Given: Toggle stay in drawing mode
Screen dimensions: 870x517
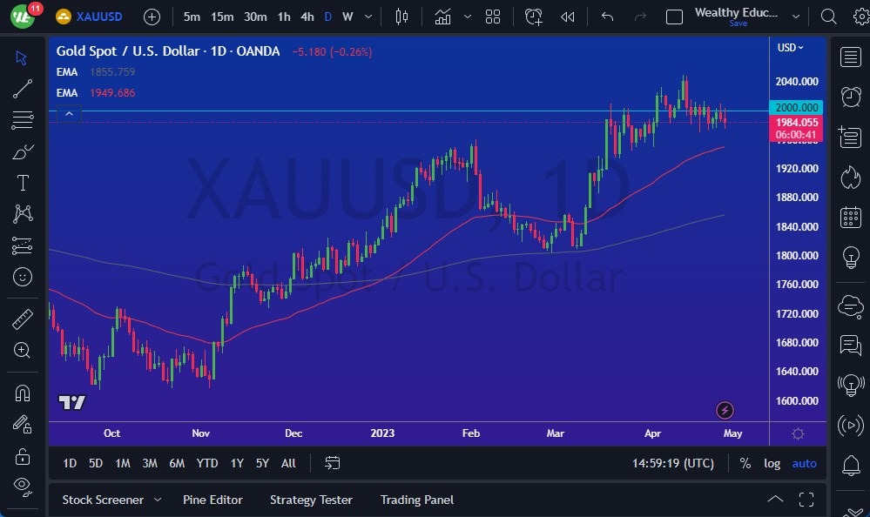Looking at the screenshot, I should 22,425.
